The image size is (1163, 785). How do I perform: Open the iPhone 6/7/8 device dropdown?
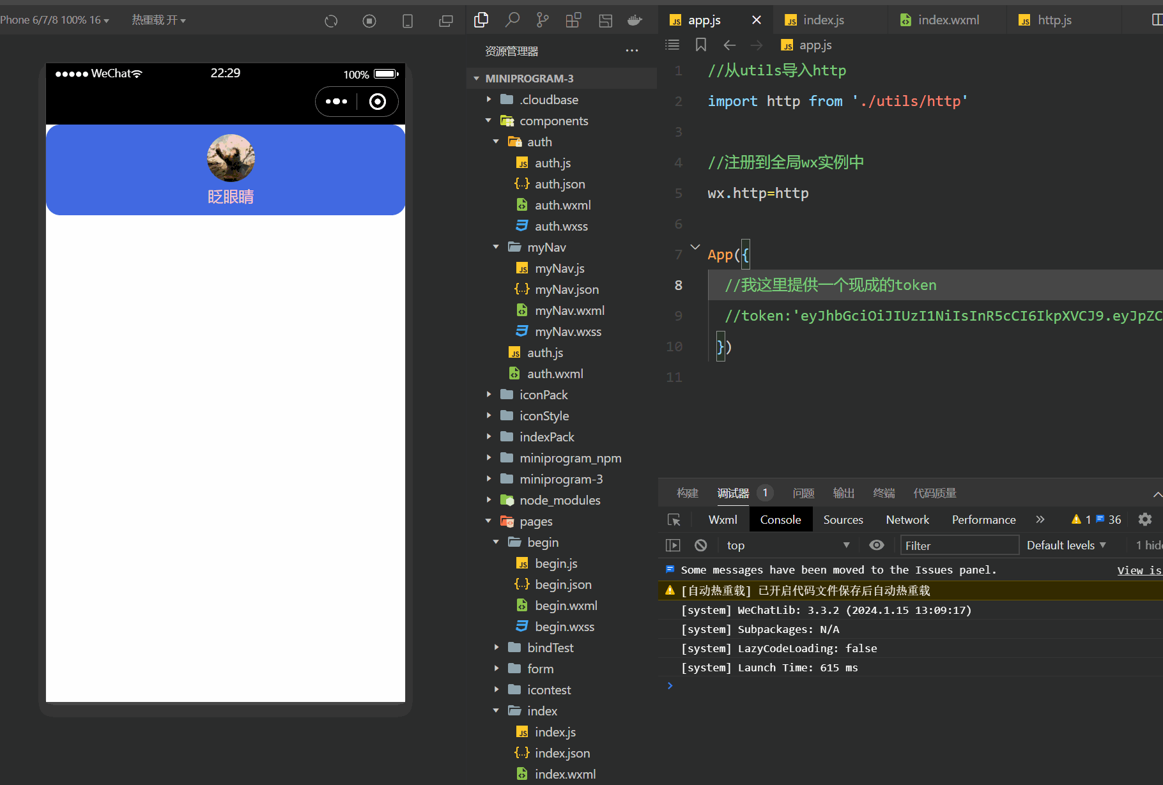[54, 20]
